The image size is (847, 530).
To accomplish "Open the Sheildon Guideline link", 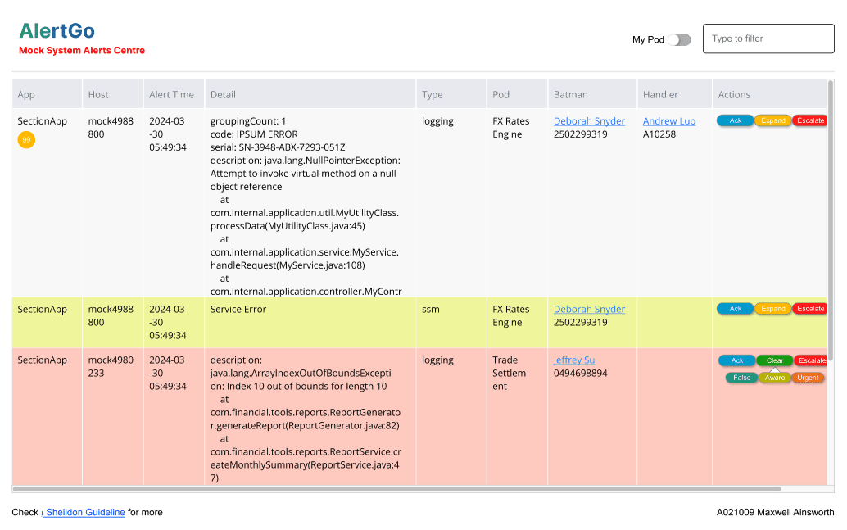I will tap(84, 512).
